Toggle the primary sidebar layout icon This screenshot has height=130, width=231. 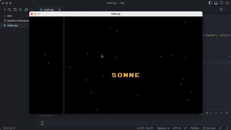(x=210, y=3)
